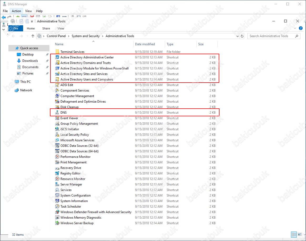
Task: Click the Terminal Services folder icon
Action: click(x=57, y=52)
